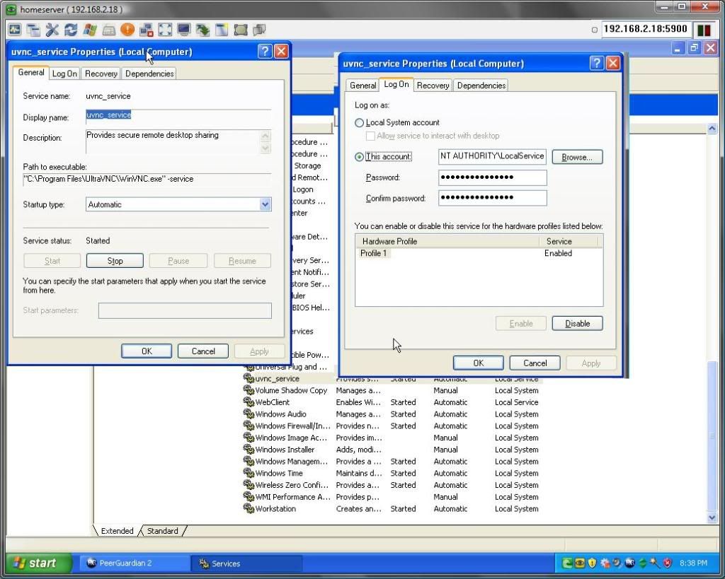
Task: Click the green up-down arrows tray icon
Action: (x=642, y=563)
